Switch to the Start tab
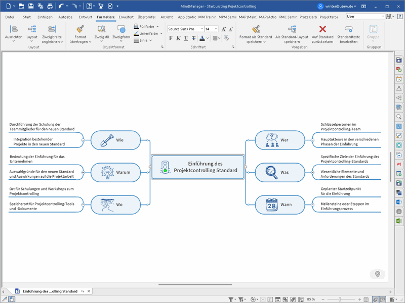This screenshot has width=405, height=303. (x=27, y=17)
